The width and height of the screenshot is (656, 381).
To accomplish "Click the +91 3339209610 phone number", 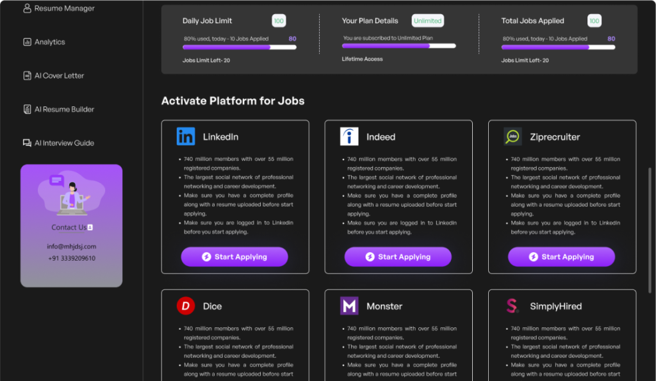I will 72,258.
